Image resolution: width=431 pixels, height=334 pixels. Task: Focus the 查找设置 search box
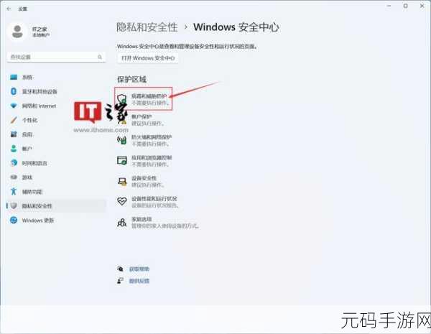[x=56, y=57]
